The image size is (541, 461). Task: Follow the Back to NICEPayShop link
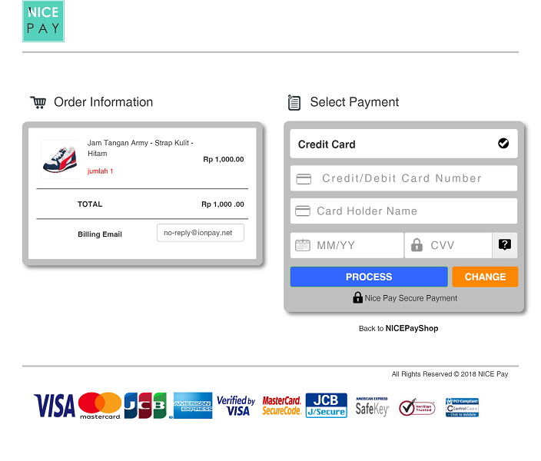tap(399, 328)
